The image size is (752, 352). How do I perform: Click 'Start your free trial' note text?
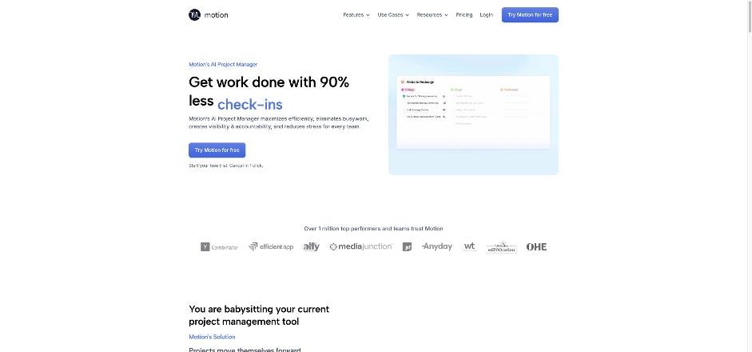226,166
